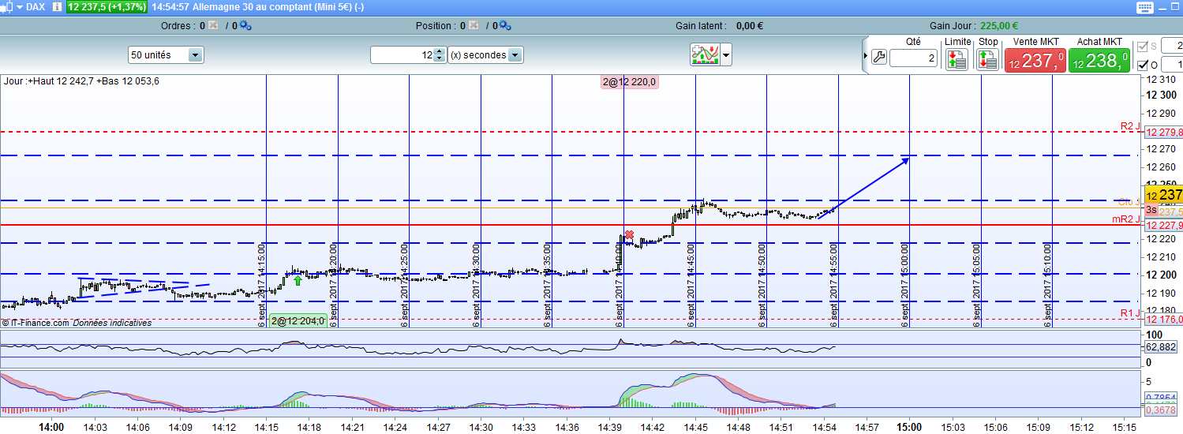Viewport: 1183px width, 434px height.
Task: Click the red Vente MKT sell button
Action: click(x=1035, y=61)
